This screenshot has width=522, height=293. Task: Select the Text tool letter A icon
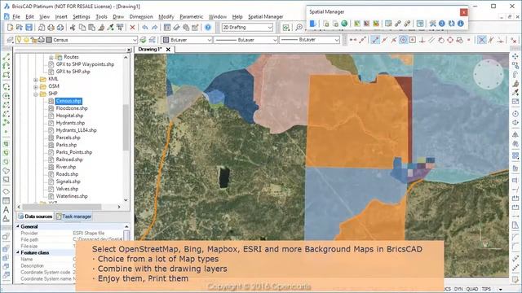[6, 210]
